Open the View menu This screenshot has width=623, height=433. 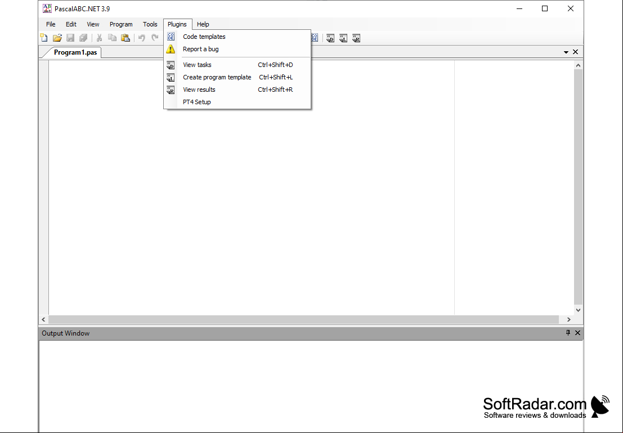pos(93,24)
